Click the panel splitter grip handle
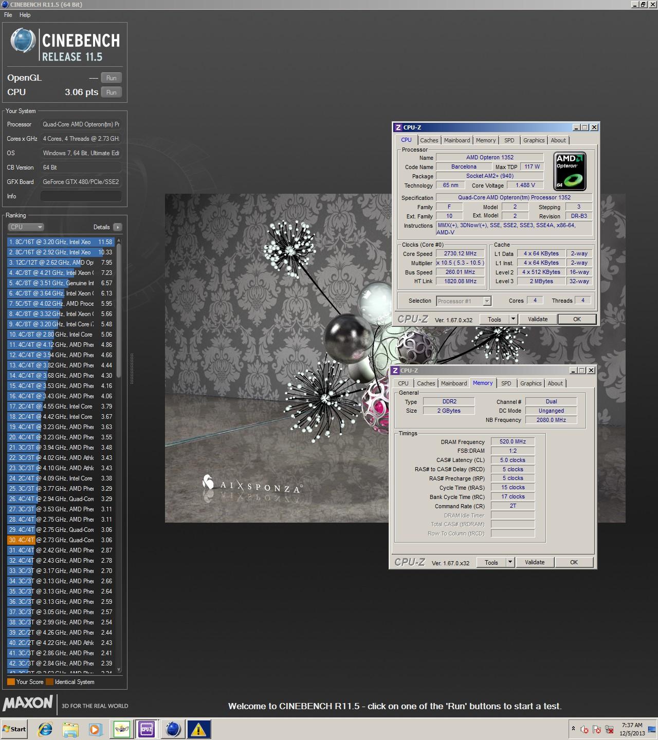 tap(132, 368)
